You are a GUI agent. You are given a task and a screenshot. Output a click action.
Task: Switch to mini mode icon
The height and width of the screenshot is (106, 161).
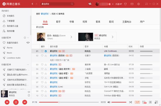tap(147, 4)
